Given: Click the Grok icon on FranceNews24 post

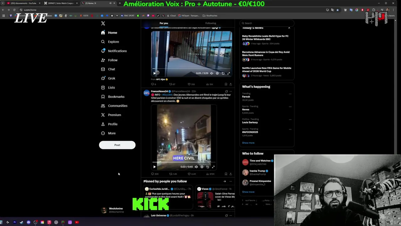Looking at the screenshot, I should point(226,91).
